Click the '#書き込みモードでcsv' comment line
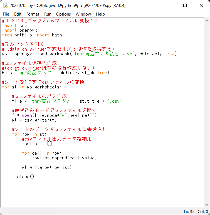This screenshot has height=215, width=210. tap(54, 110)
